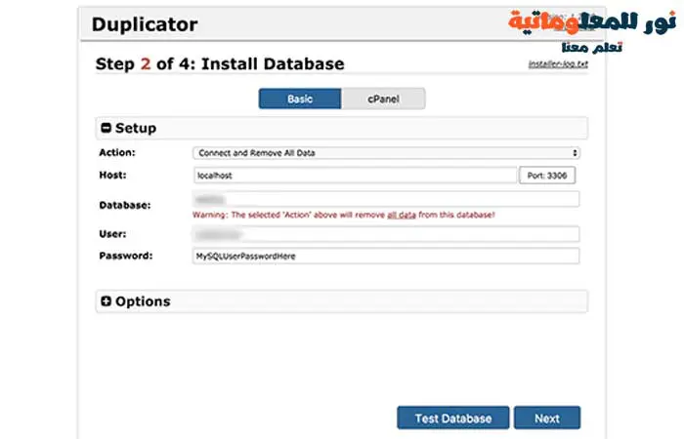The height and width of the screenshot is (439, 684).
Task: Click the 'Database:' field label
Action: (x=125, y=205)
